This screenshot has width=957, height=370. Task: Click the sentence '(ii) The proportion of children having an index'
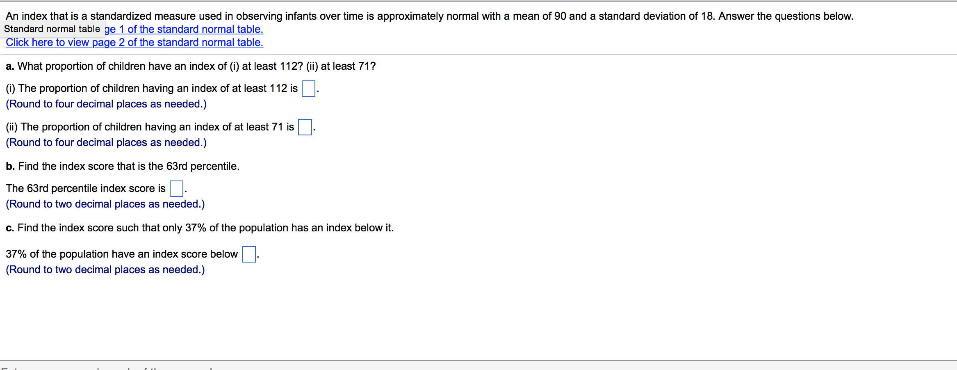[x=150, y=127]
